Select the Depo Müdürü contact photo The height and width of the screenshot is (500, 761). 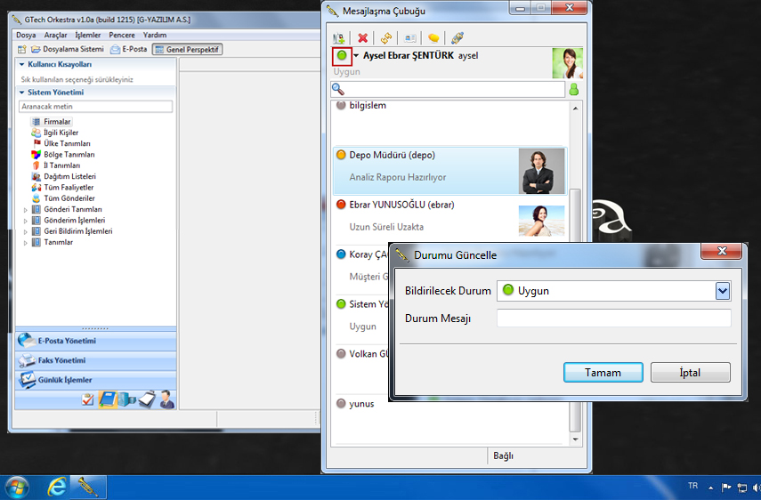click(x=541, y=171)
